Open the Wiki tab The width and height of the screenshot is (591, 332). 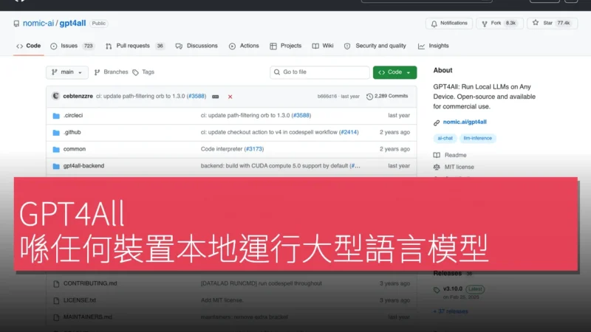pos(323,46)
